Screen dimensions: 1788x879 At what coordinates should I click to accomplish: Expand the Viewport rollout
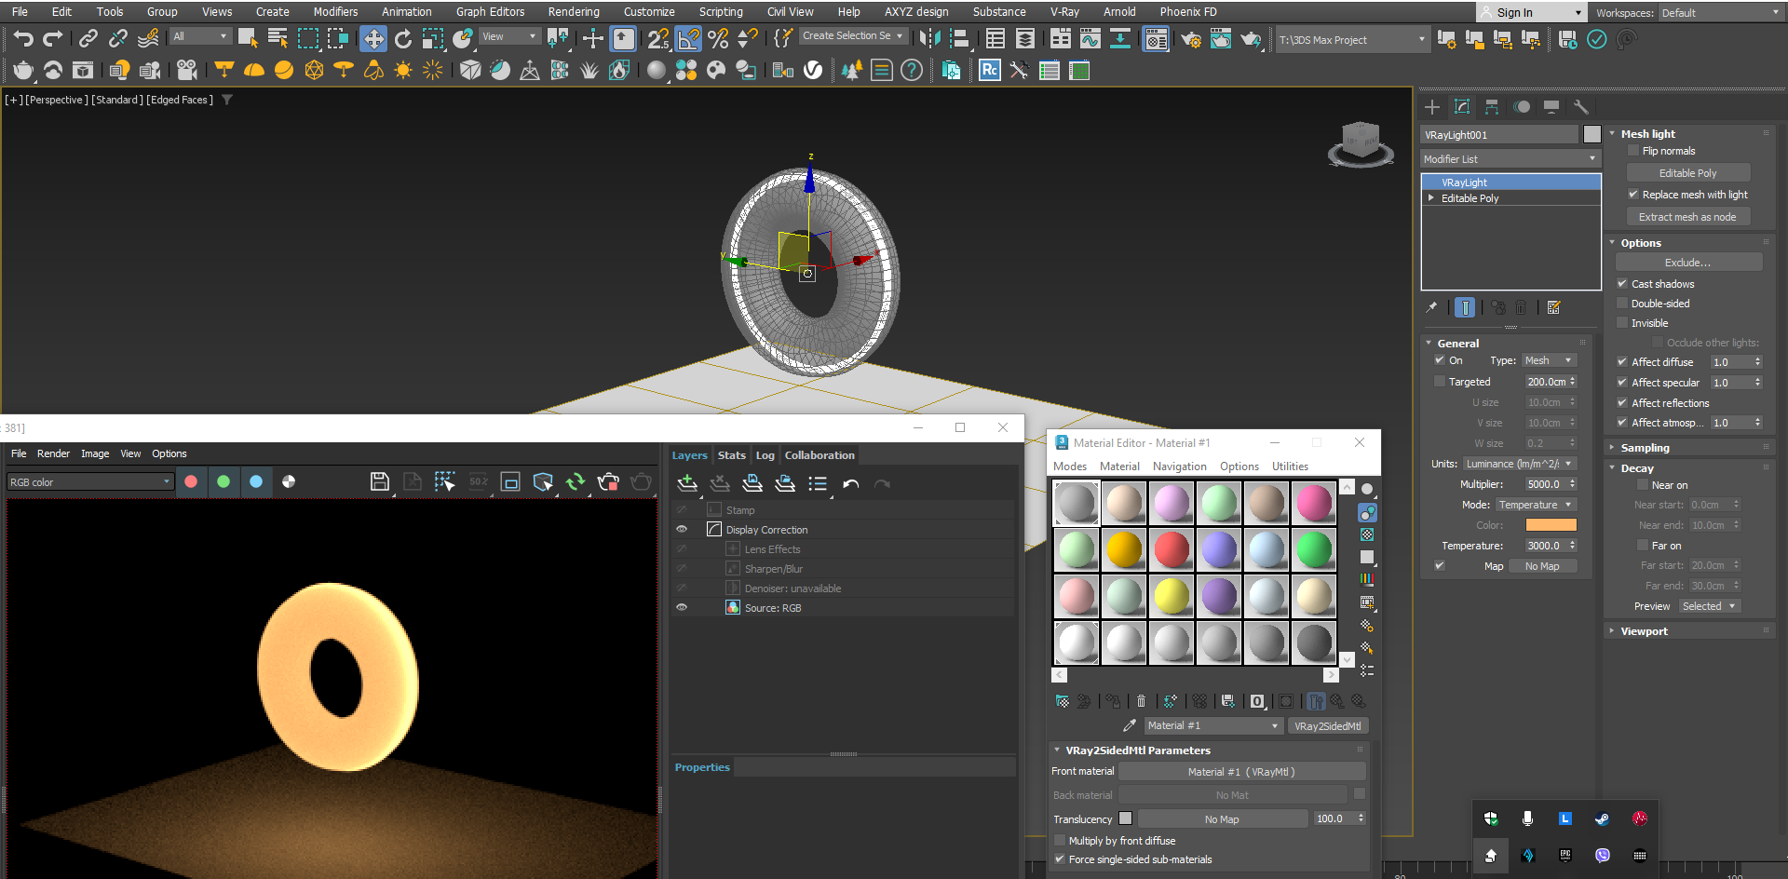click(x=1644, y=631)
